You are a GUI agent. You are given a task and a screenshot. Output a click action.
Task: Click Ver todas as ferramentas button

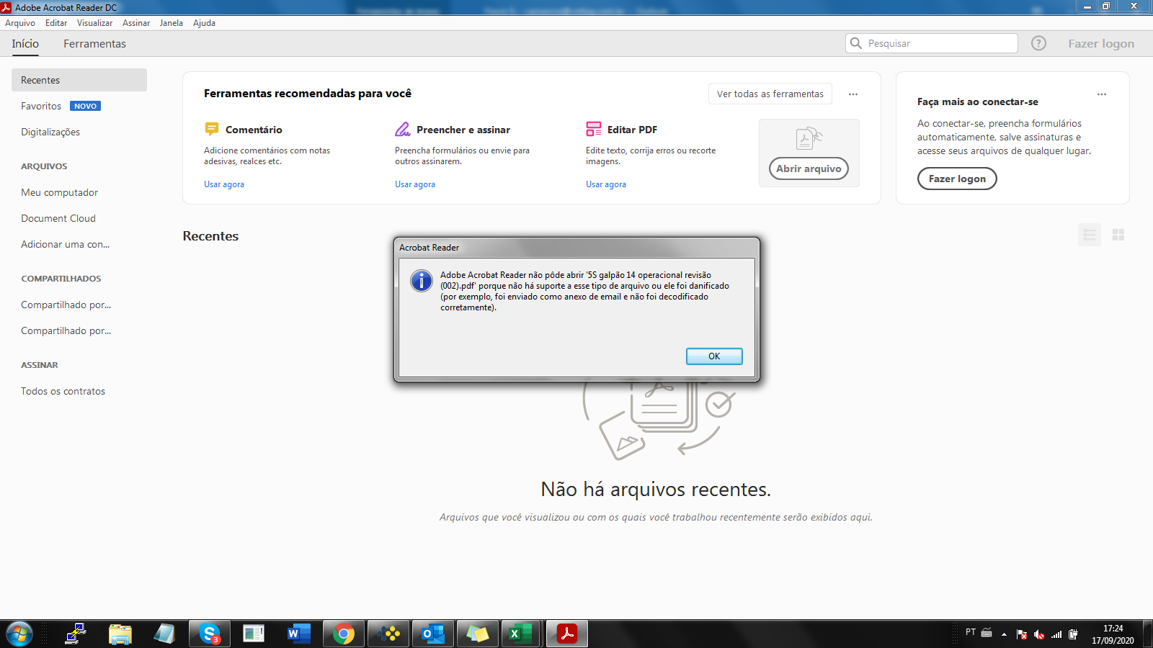coord(770,94)
